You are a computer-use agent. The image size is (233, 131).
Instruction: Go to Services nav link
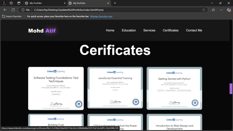coord(149,30)
